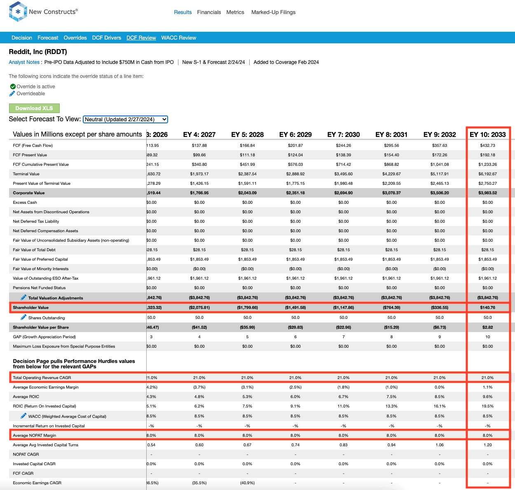Select the Shareholder Value per Share label
Image resolution: width=515 pixels, height=490 pixels.
coord(41,327)
